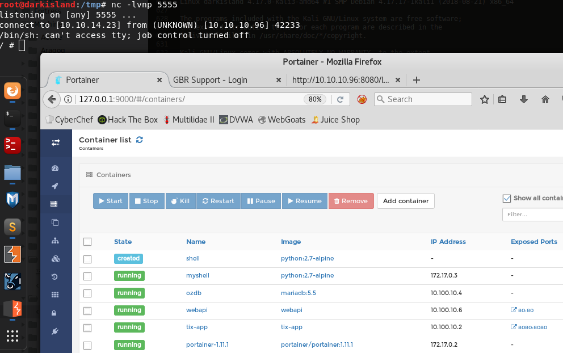The width and height of the screenshot is (563, 353).
Task: Open the Dashboard sidebar icon
Action: (x=55, y=169)
